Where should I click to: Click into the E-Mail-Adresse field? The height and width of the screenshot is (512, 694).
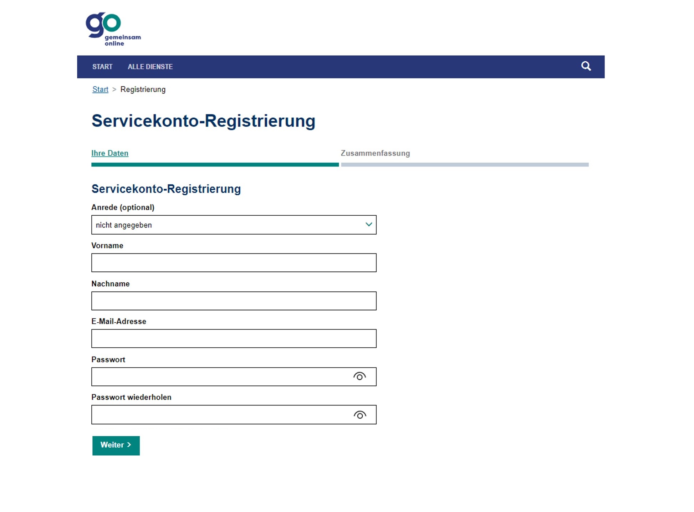pos(234,338)
